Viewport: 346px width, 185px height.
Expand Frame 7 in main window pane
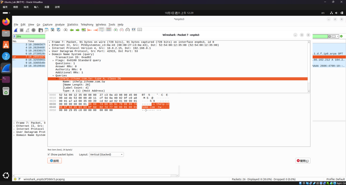click(x=14, y=123)
